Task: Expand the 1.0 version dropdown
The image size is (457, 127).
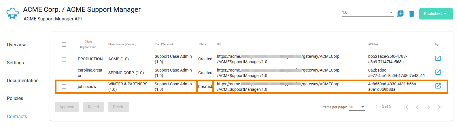Action: (367, 13)
